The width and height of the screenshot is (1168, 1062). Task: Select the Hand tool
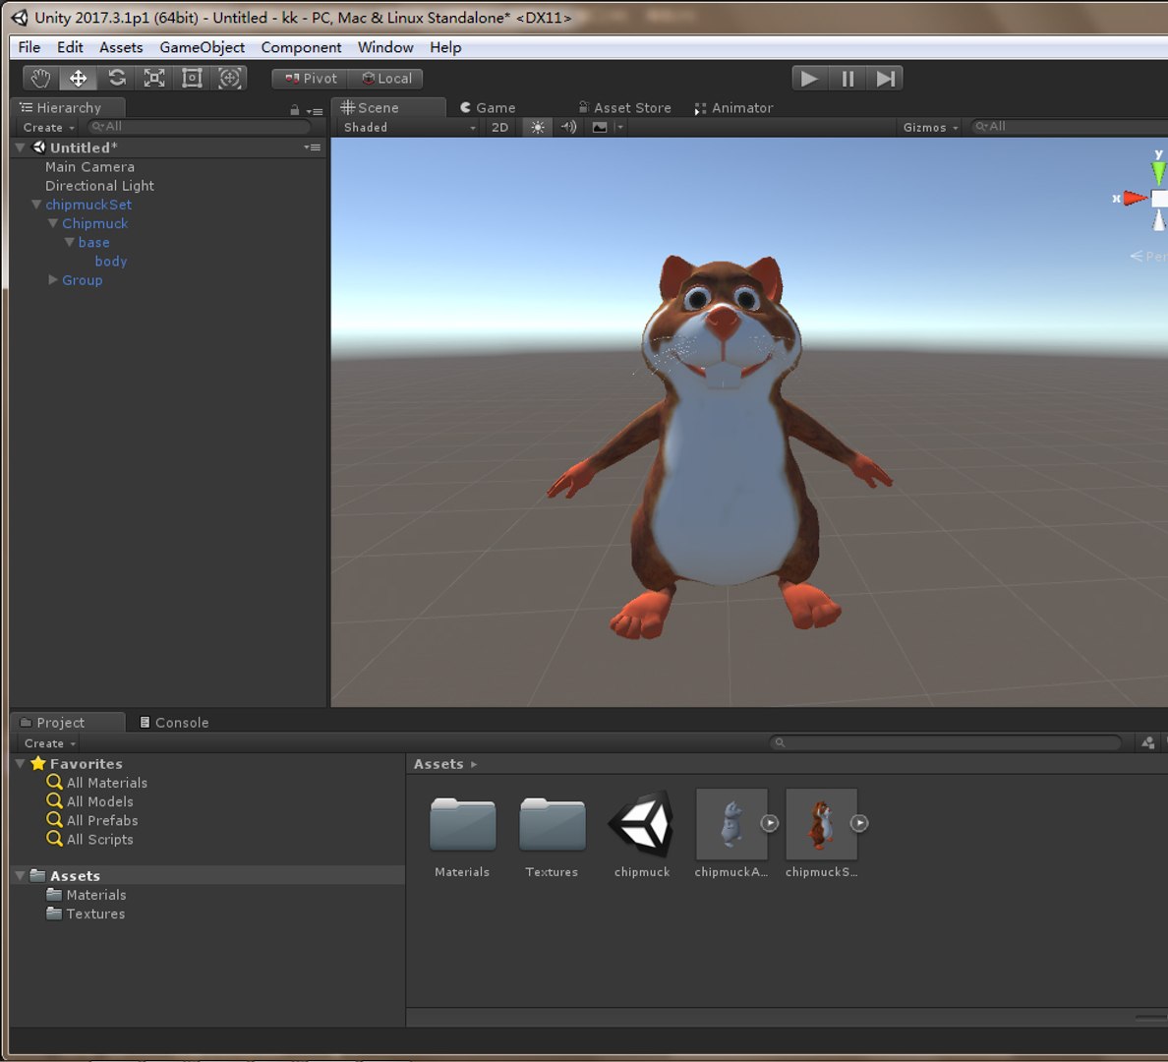coord(41,79)
